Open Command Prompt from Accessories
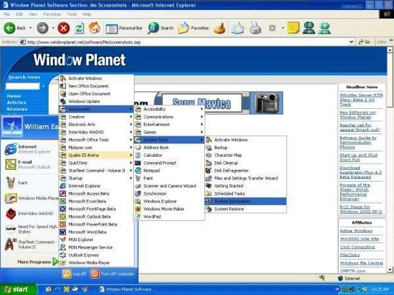394x295 pixels. [x=169, y=163]
